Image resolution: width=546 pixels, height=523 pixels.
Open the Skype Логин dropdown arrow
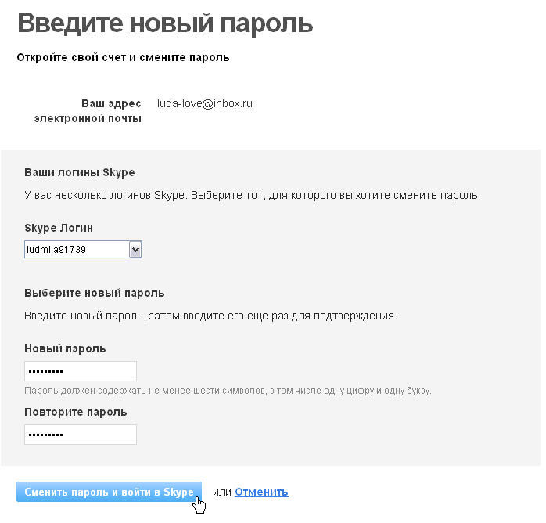pos(135,250)
